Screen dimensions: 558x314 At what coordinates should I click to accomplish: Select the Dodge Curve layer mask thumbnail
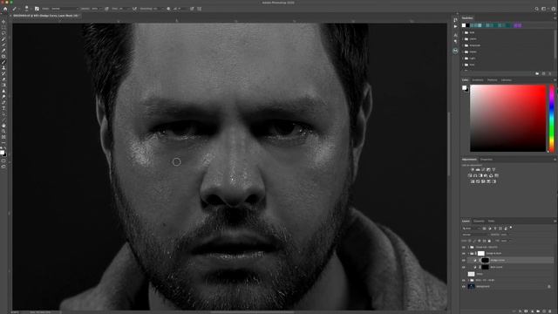(486, 260)
